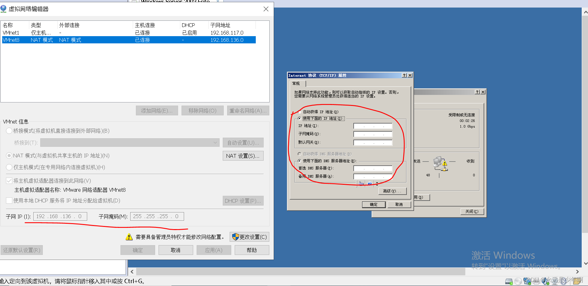Select the VMnet8 network row
Image resolution: width=588 pixels, height=286 pixels.
(129, 40)
